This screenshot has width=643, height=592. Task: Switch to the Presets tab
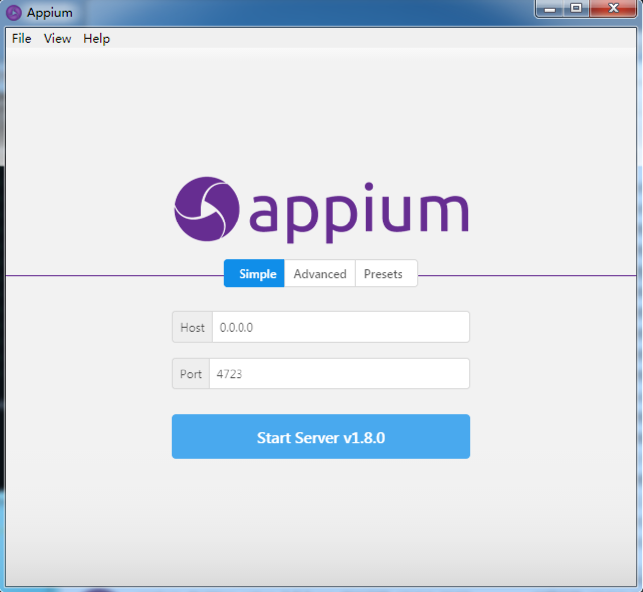[386, 273]
